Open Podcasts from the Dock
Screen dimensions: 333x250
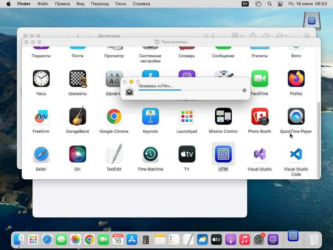click(231, 240)
